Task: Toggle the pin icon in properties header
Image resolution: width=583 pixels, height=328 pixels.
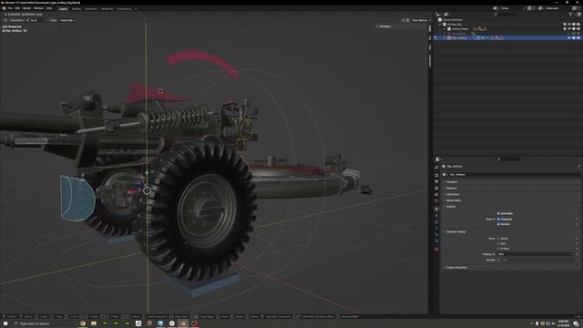Action: [579, 166]
